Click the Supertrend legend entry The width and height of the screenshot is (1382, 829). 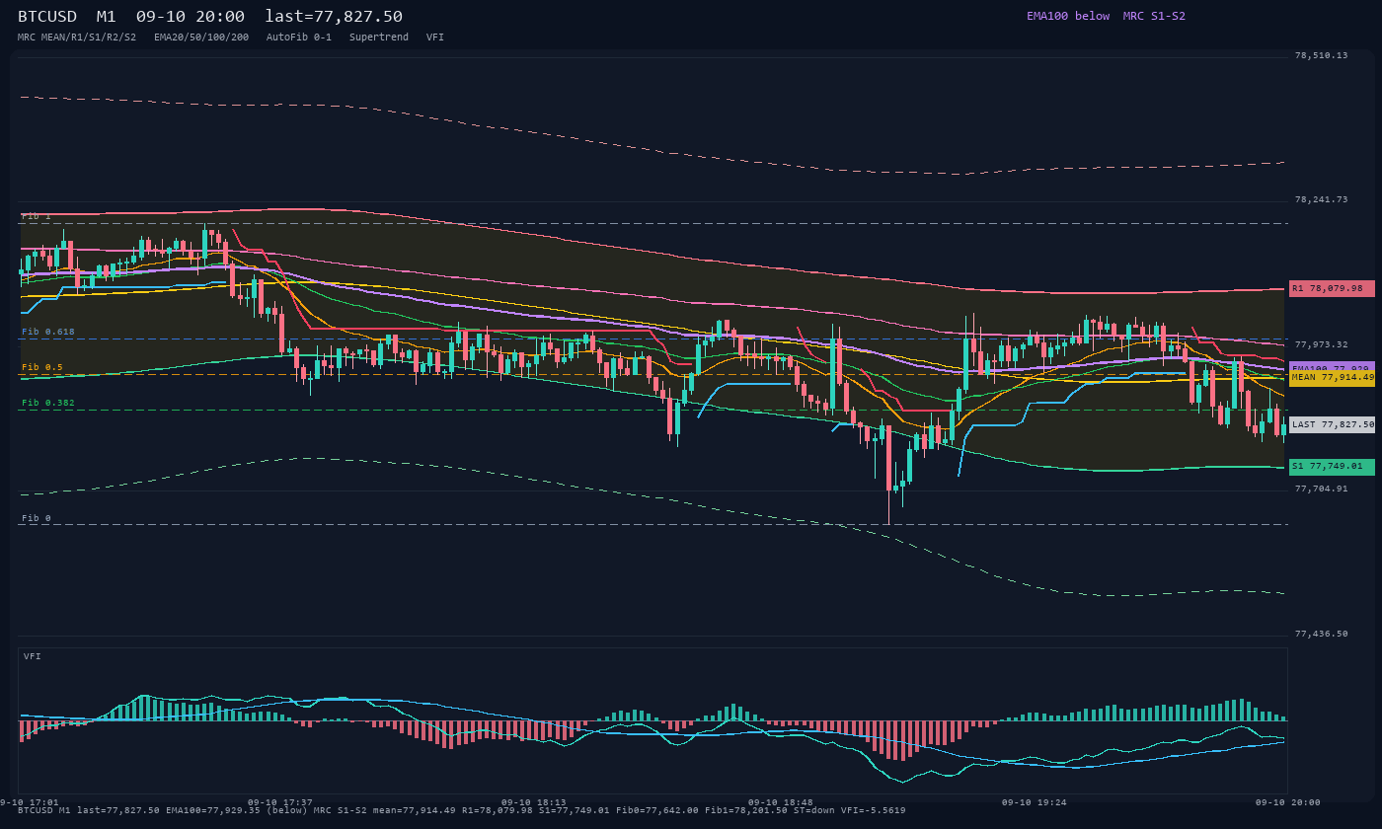379,37
